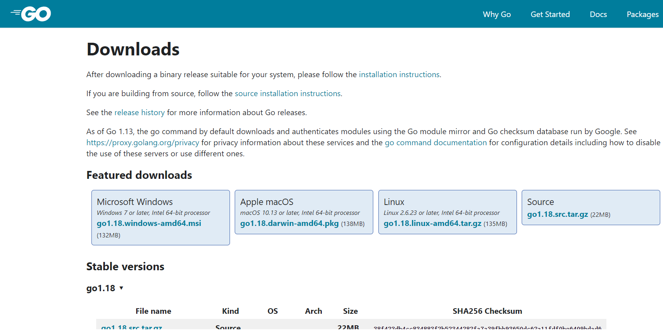Click the Windows 7 or later requirement text
Image resolution: width=663 pixels, height=330 pixels.
pyautogui.click(x=153, y=213)
